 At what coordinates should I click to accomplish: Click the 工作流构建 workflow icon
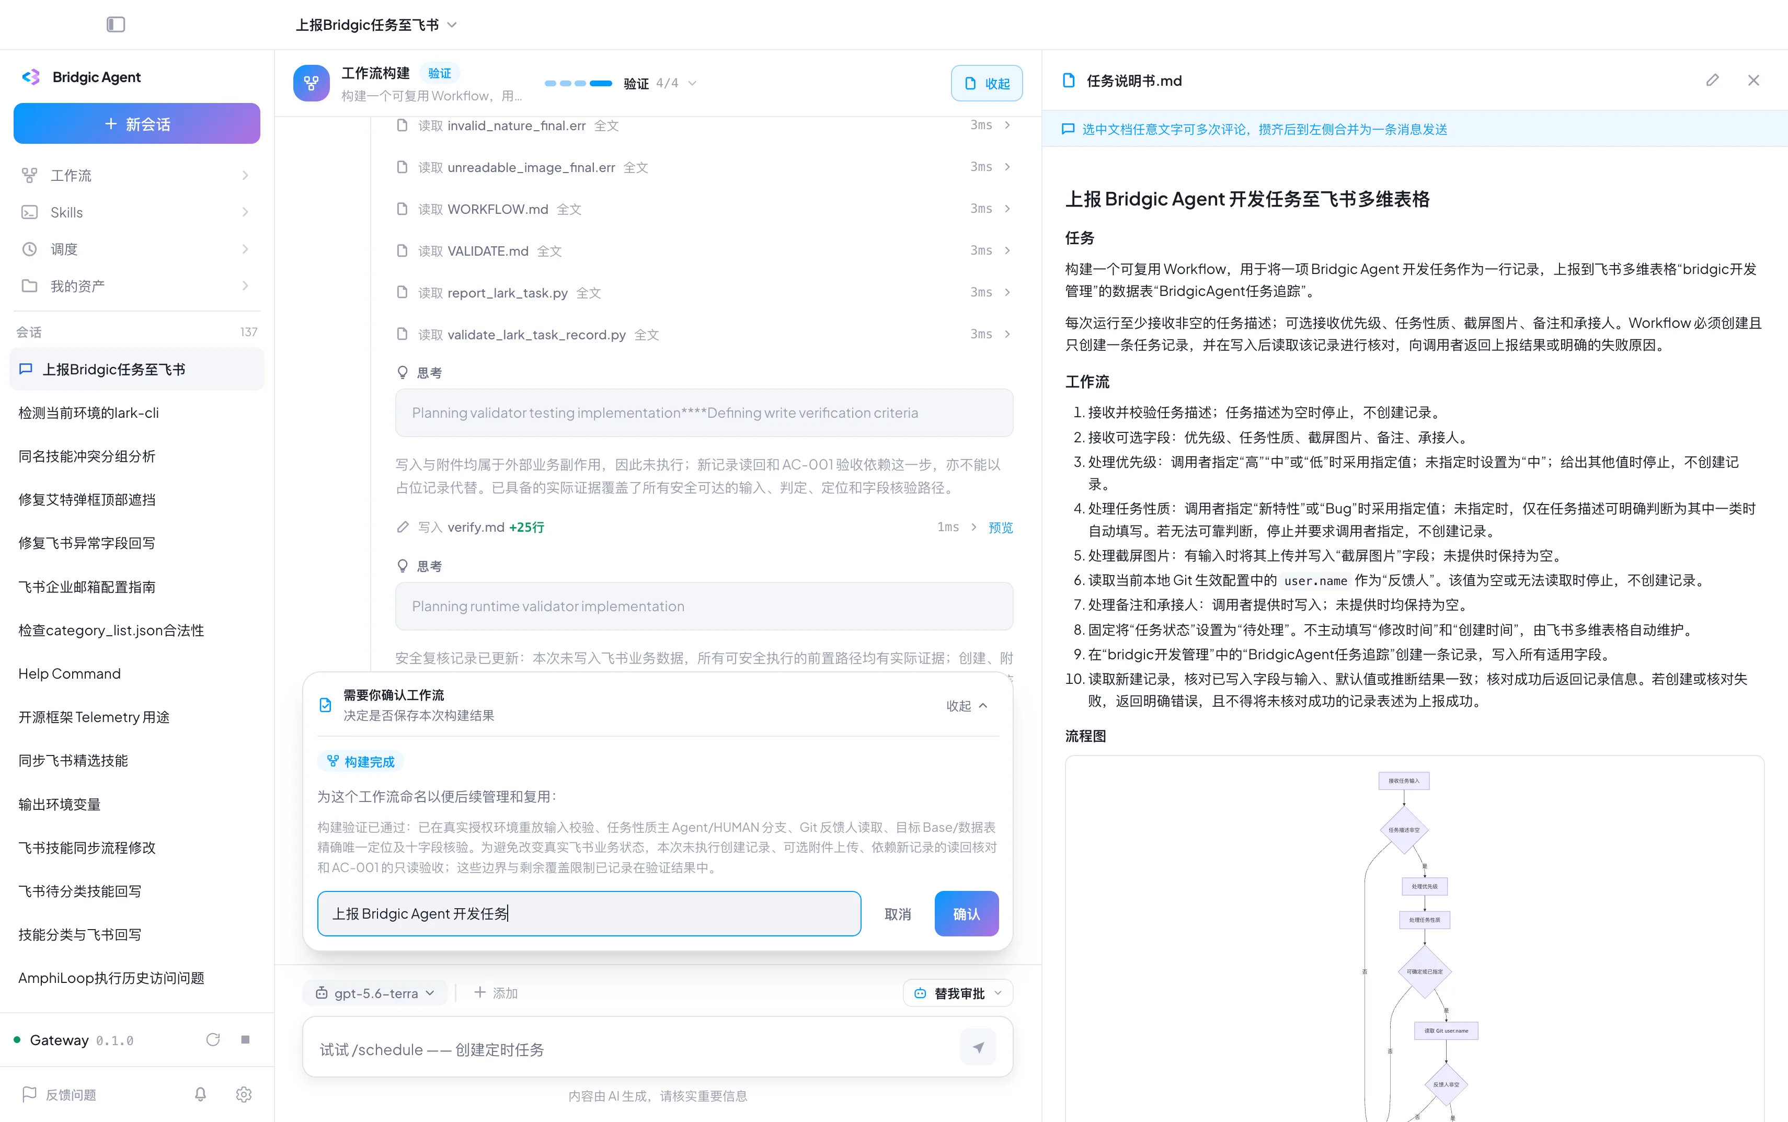coord(312,83)
